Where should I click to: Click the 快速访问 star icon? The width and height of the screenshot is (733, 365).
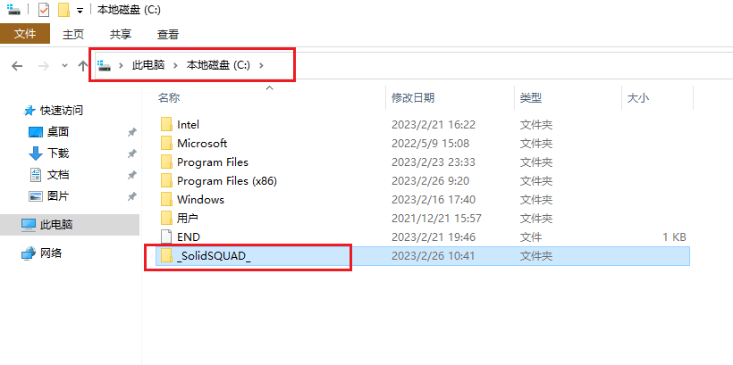pyautogui.click(x=29, y=111)
